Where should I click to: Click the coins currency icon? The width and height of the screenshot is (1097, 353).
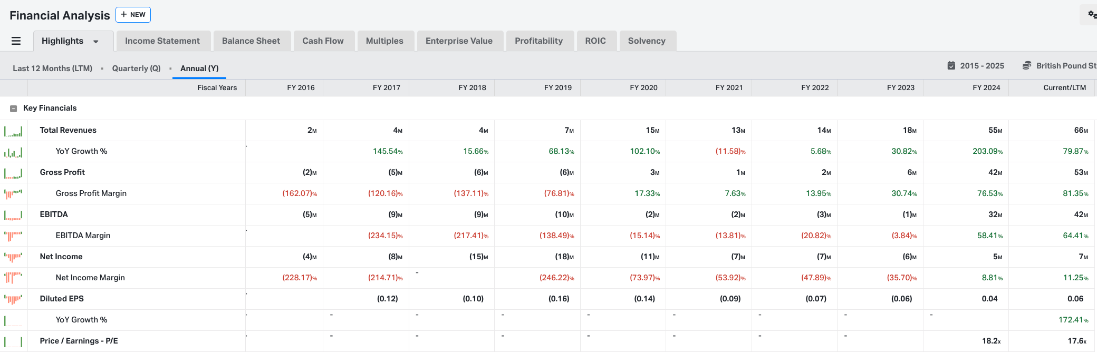(x=1027, y=66)
